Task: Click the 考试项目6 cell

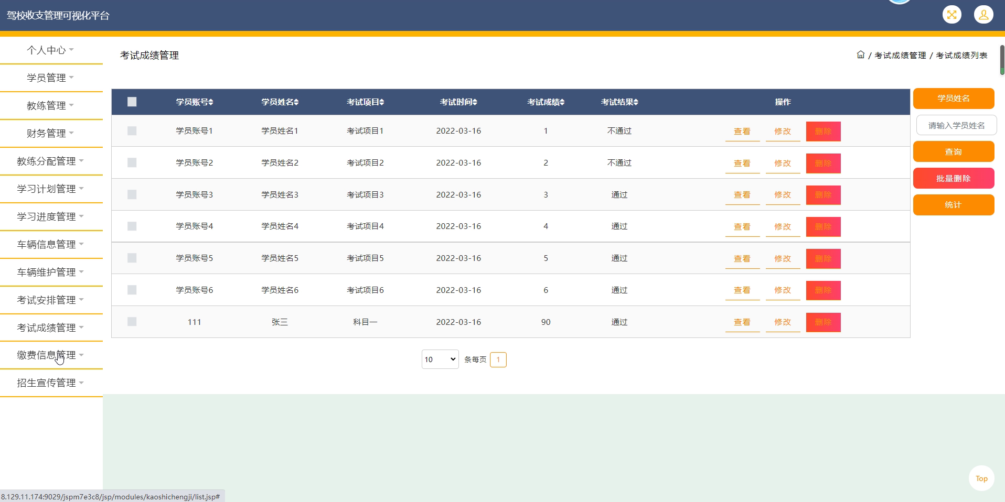Action: point(365,290)
